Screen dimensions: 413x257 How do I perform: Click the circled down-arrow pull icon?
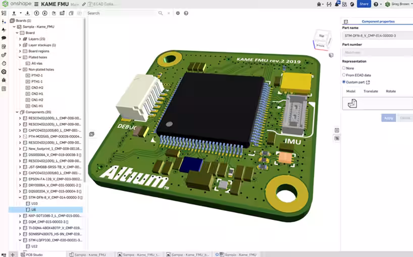[45, 13]
